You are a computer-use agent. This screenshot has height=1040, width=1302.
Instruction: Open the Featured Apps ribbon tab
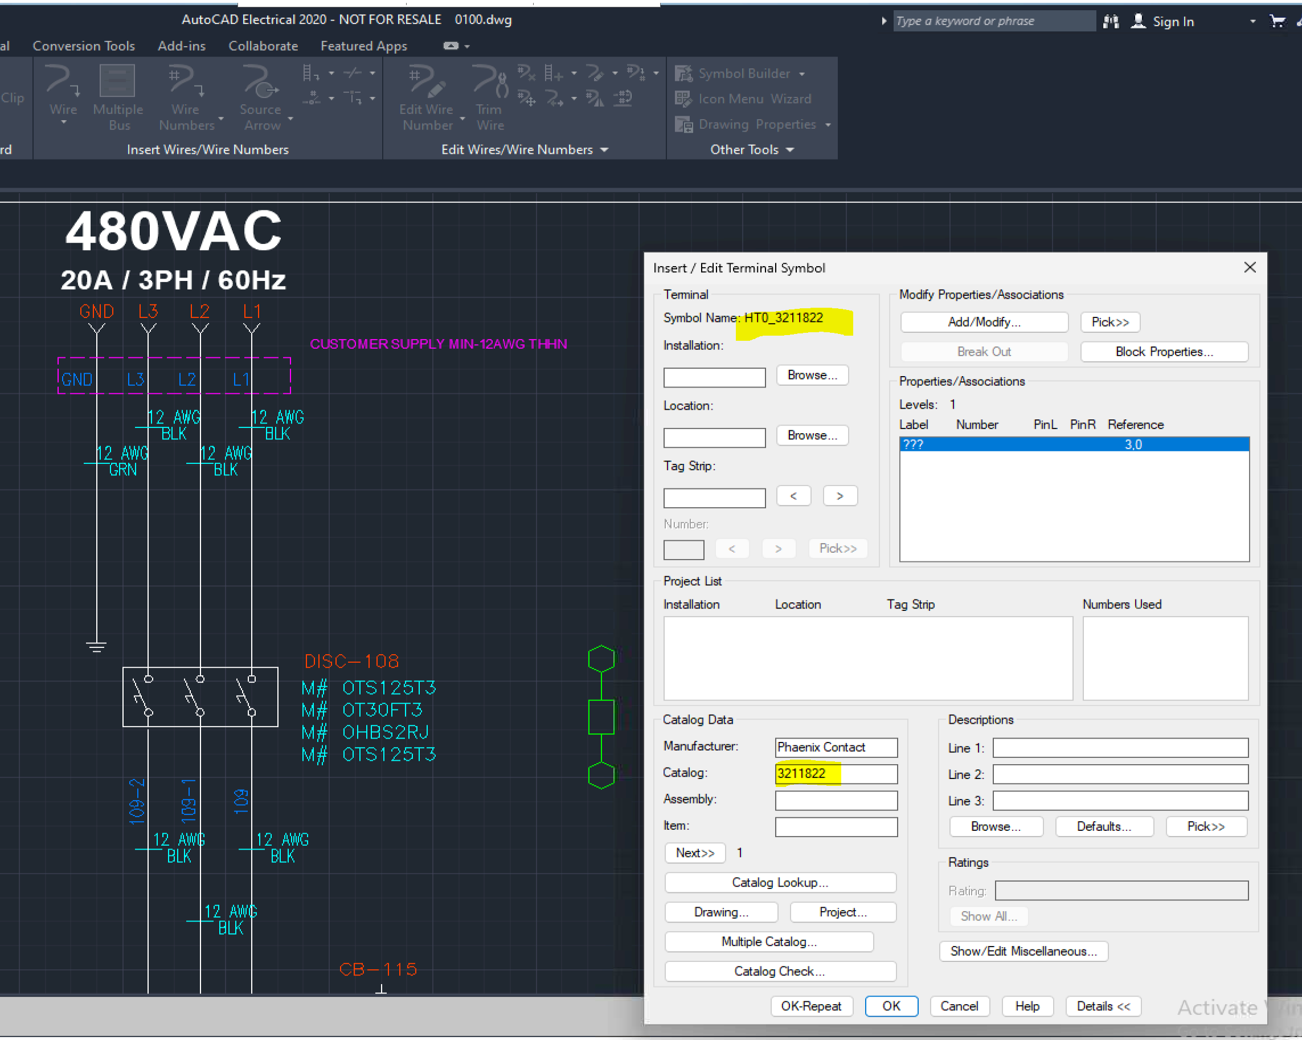pos(363,46)
